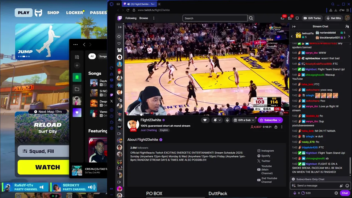Expand Gift a Sub dropdown
This screenshot has height=198, width=352.
click(253, 120)
